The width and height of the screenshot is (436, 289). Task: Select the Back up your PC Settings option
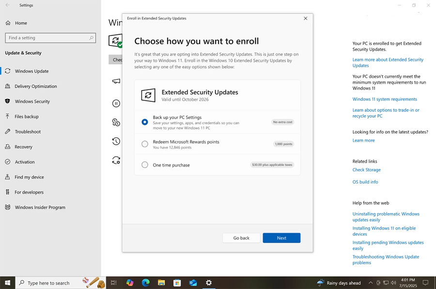pyautogui.click(x=144, y=122)
